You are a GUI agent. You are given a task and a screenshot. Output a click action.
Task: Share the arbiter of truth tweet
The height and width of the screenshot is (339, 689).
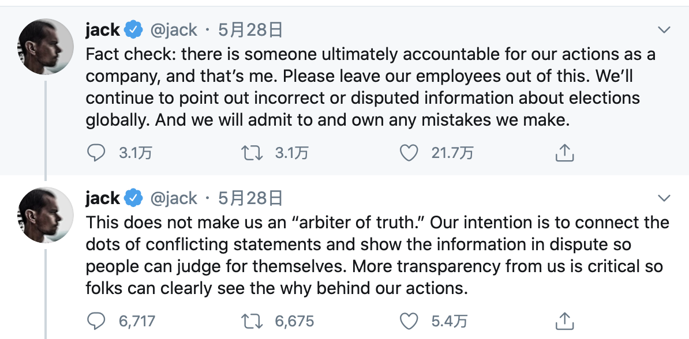564,319
